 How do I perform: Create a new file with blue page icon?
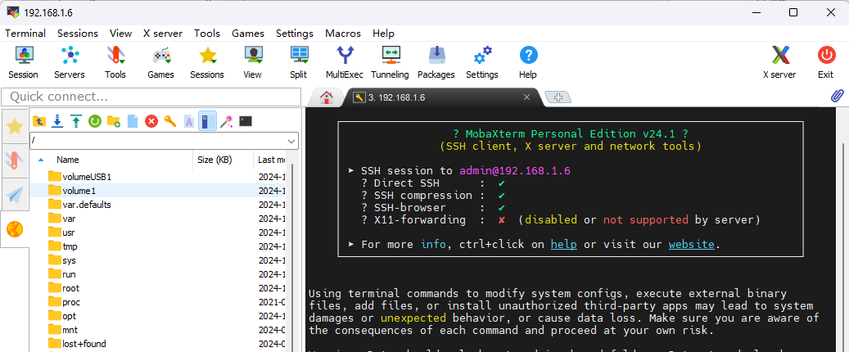coord(133,121)
